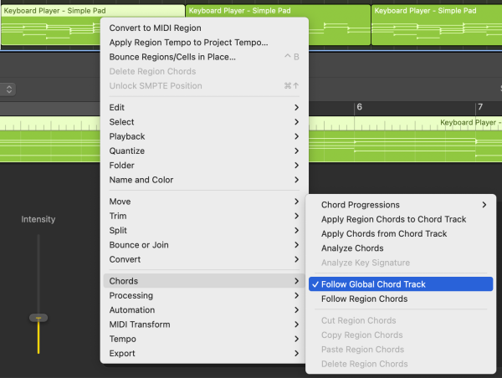Choose Apply Chords from Chord Track
Image resolution: width=502 pixels, height=378 pixels.
click(x=401, y=233)
